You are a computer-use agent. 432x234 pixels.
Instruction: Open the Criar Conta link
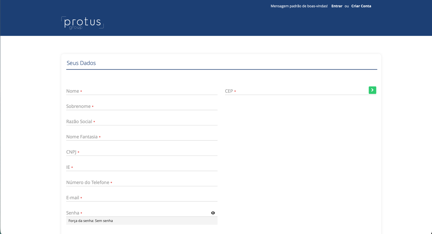pos(361,6)
